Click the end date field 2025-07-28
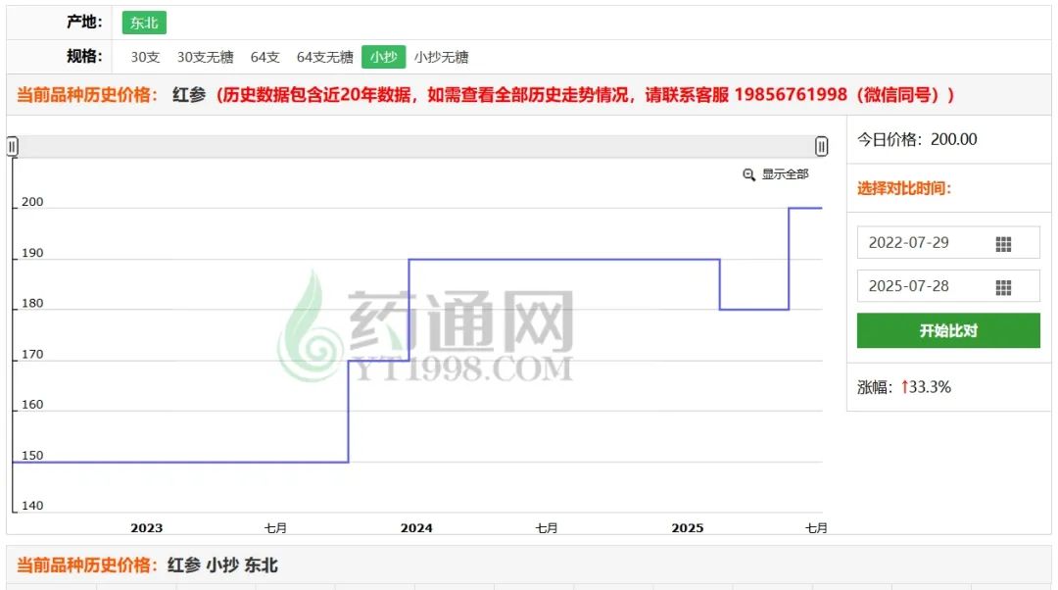The image size is (1058, 590). click(921, 287)
